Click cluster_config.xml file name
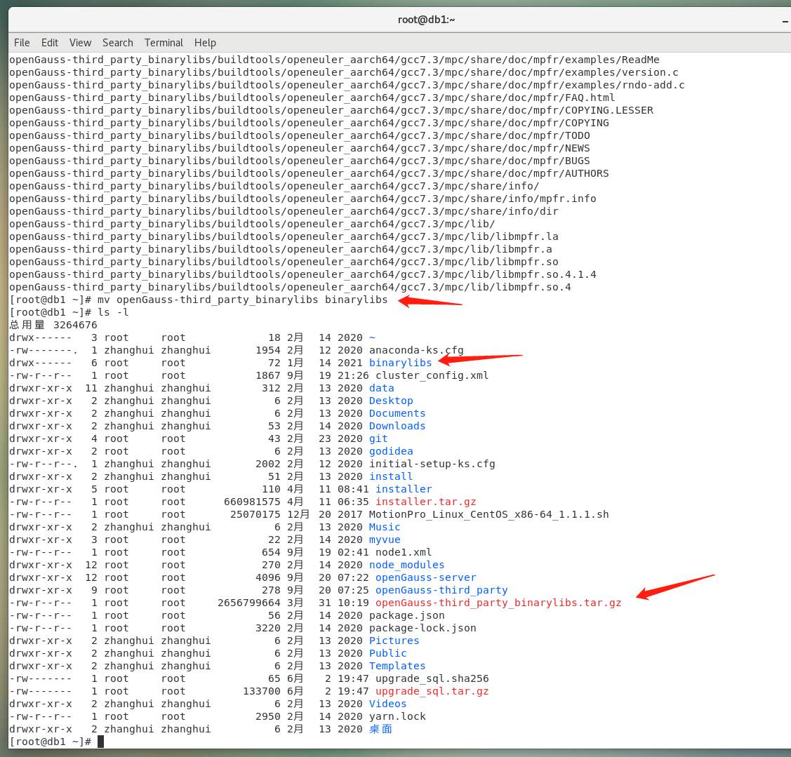The image size is (791, 757). click(432, 375)
